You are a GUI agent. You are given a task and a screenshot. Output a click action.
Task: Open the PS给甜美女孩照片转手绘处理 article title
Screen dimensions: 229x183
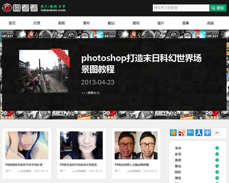(24, 165)
